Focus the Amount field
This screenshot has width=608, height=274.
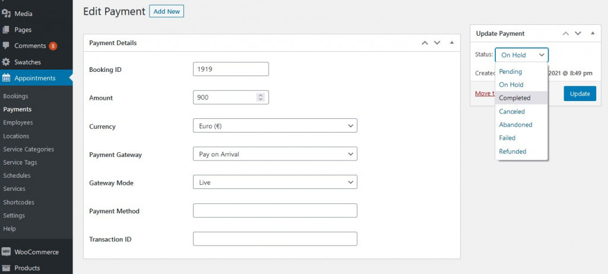[231, 97]
